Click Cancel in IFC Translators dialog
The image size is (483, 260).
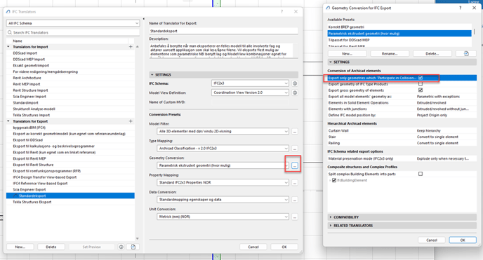[x=253, y=247]
